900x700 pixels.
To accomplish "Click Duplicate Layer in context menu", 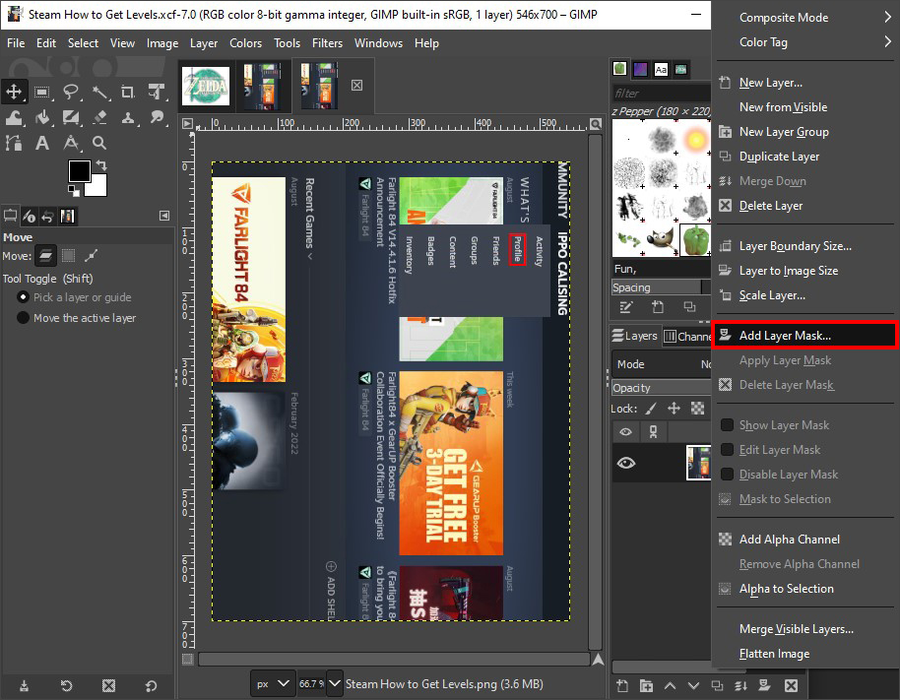I will (x=779, y=157).
